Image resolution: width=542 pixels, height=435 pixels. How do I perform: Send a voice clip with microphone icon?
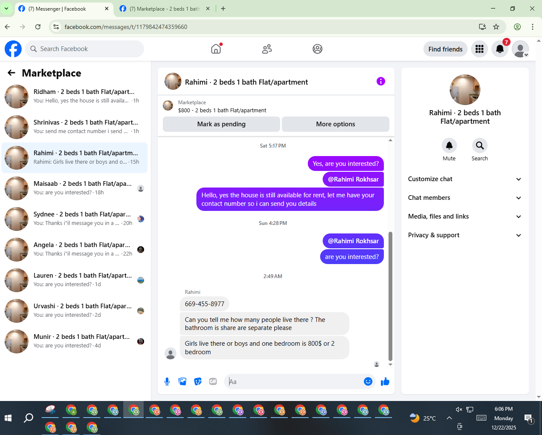pyautogui.click(x=167, y=381)
